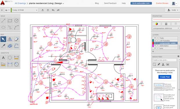Expand the Today 8:55AM version dropdown
Screen dimensions: 180x109
pyautogui.click(x=25, y=10)
